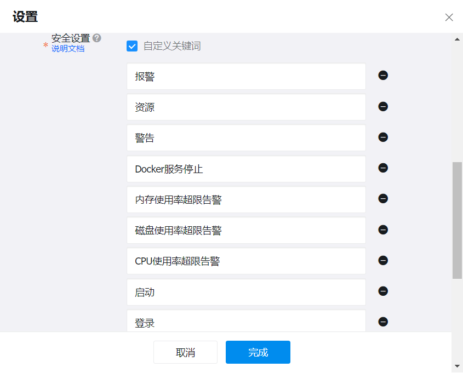Click the vertical scrollbar thumb
The image size is (463, 373).
coord(457,219)
